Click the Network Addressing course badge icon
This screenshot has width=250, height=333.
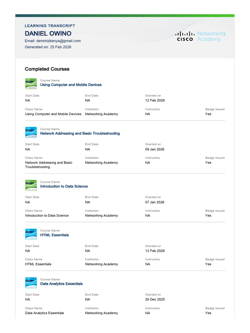click(31, 132)
